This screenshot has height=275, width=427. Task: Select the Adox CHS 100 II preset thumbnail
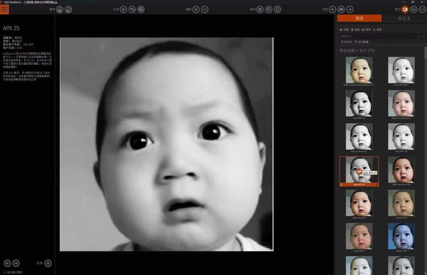(401, 70)
